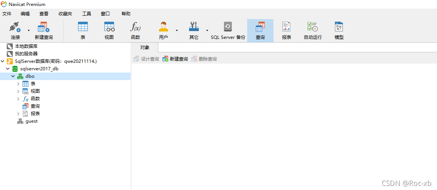437x190 pixels.
Task: Select 报表 under dbo in tree
Action: click(x=35, y=114)
